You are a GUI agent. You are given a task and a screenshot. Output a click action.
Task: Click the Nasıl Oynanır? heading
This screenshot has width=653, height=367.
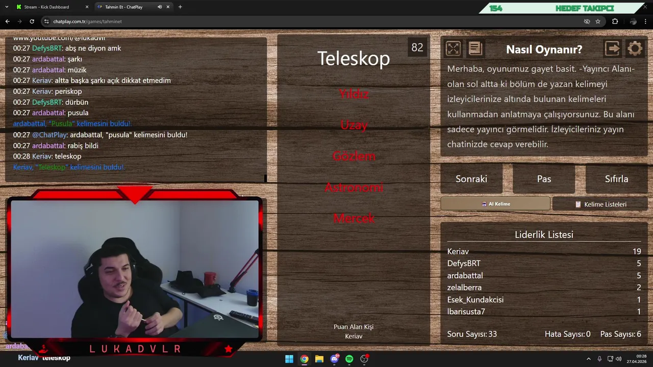[544, 49]
